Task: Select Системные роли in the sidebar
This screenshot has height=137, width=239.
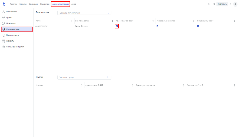Action: [17, 29]
